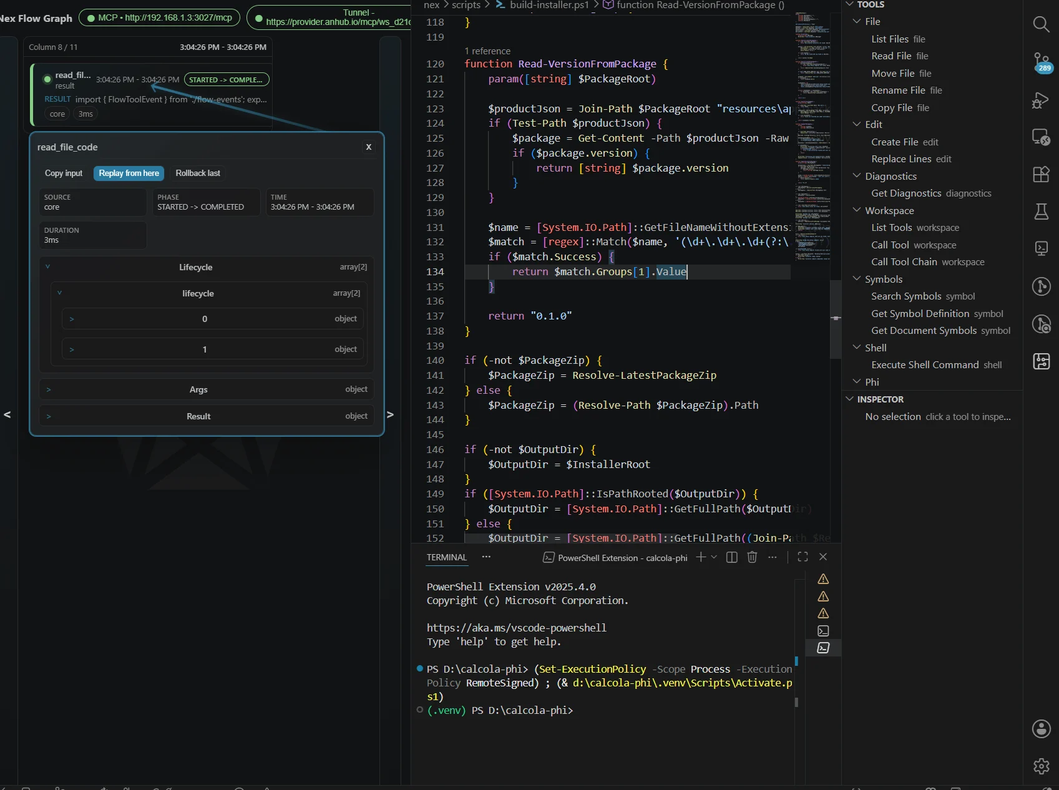The image size is (1059, 790).
Task: Select the active PowerShell terminal entry
Action: click(x=823, y=648)
